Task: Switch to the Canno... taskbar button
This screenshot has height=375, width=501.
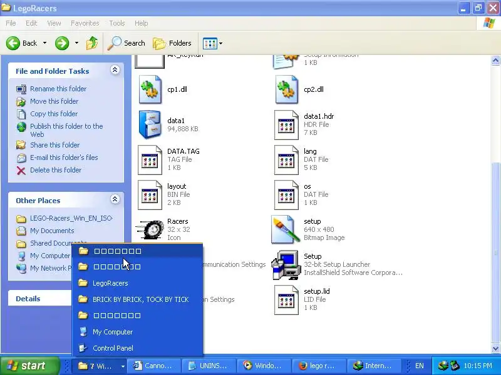Action: (154, 366)
